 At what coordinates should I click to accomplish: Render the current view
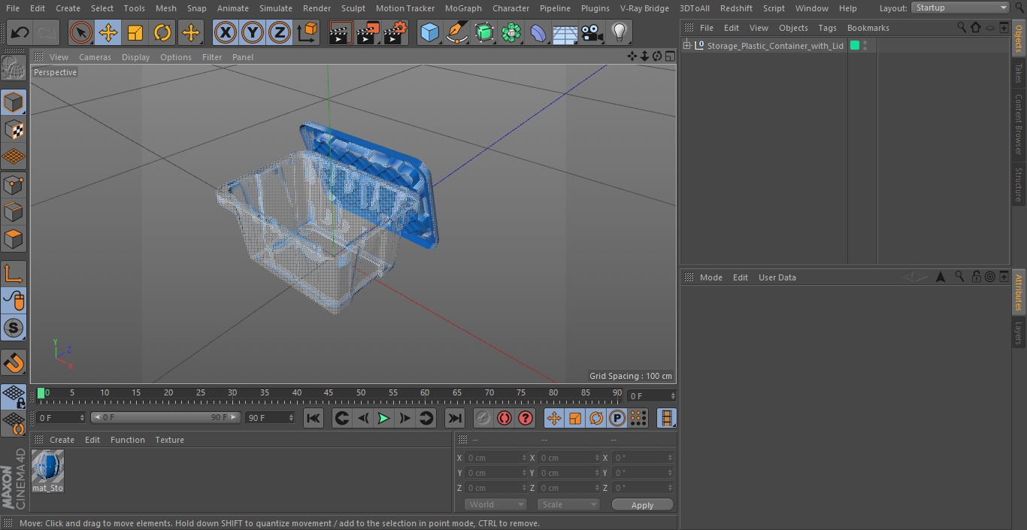coord(341,32)
